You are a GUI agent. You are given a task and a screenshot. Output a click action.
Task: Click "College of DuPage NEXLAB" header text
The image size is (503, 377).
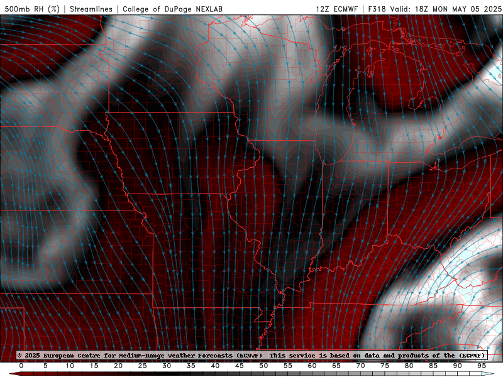(x=172, y=9)
